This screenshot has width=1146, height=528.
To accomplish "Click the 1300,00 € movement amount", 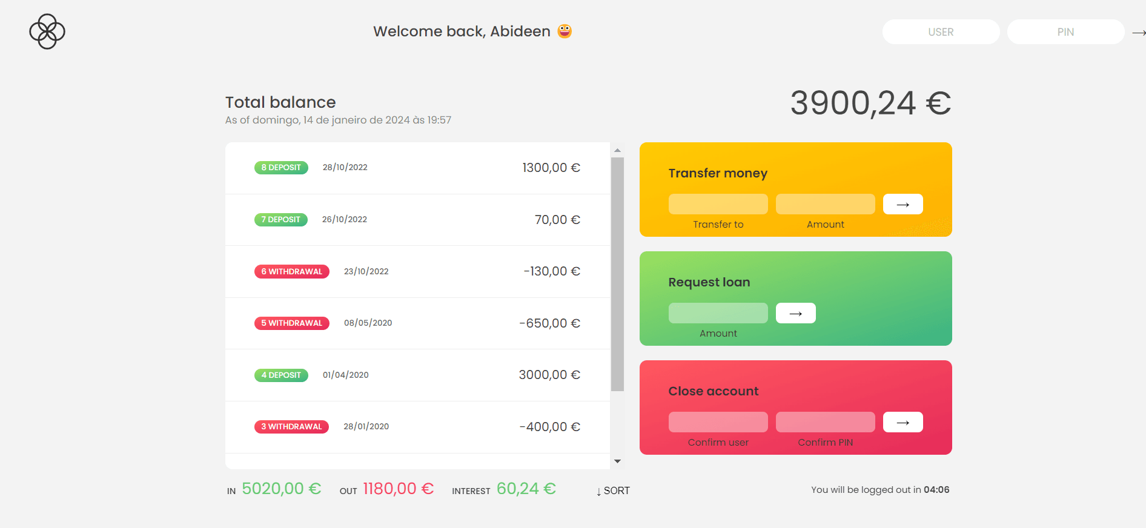I will 551,168.
